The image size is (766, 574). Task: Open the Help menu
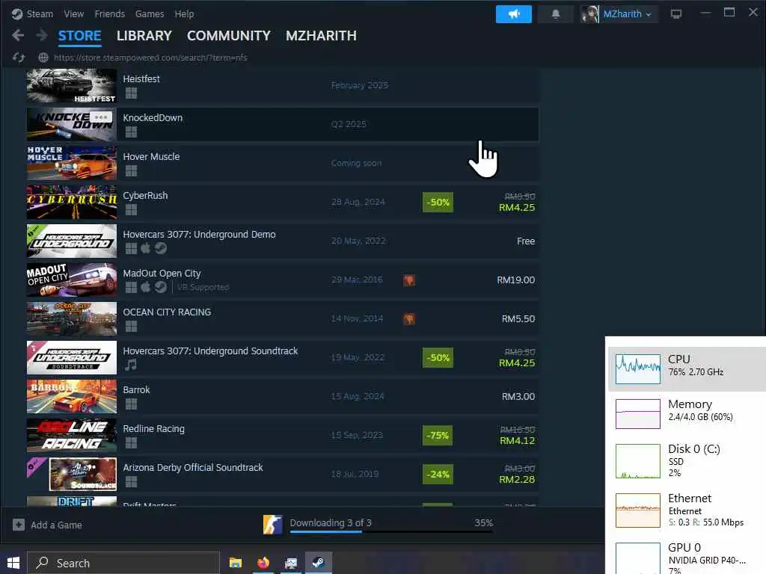(184, 13)
